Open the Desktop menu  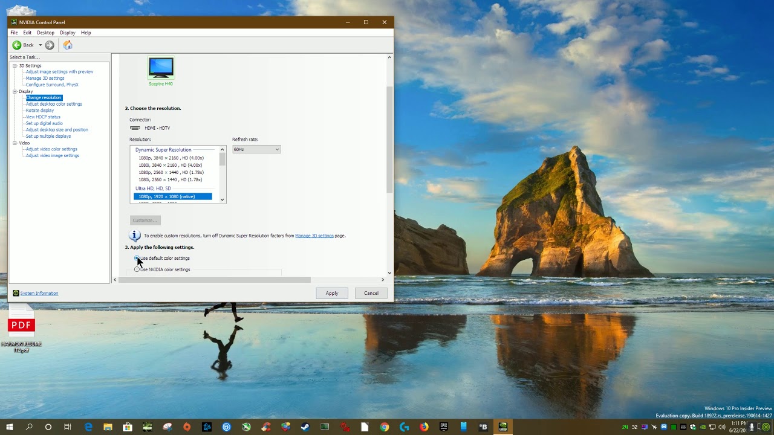(45, 33)
